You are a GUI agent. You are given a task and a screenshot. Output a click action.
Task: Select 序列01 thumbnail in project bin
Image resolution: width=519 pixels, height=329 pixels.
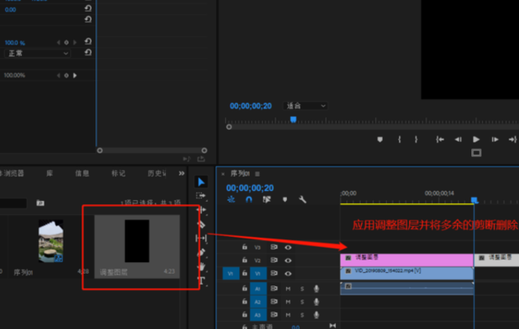(x=50, y=241)
